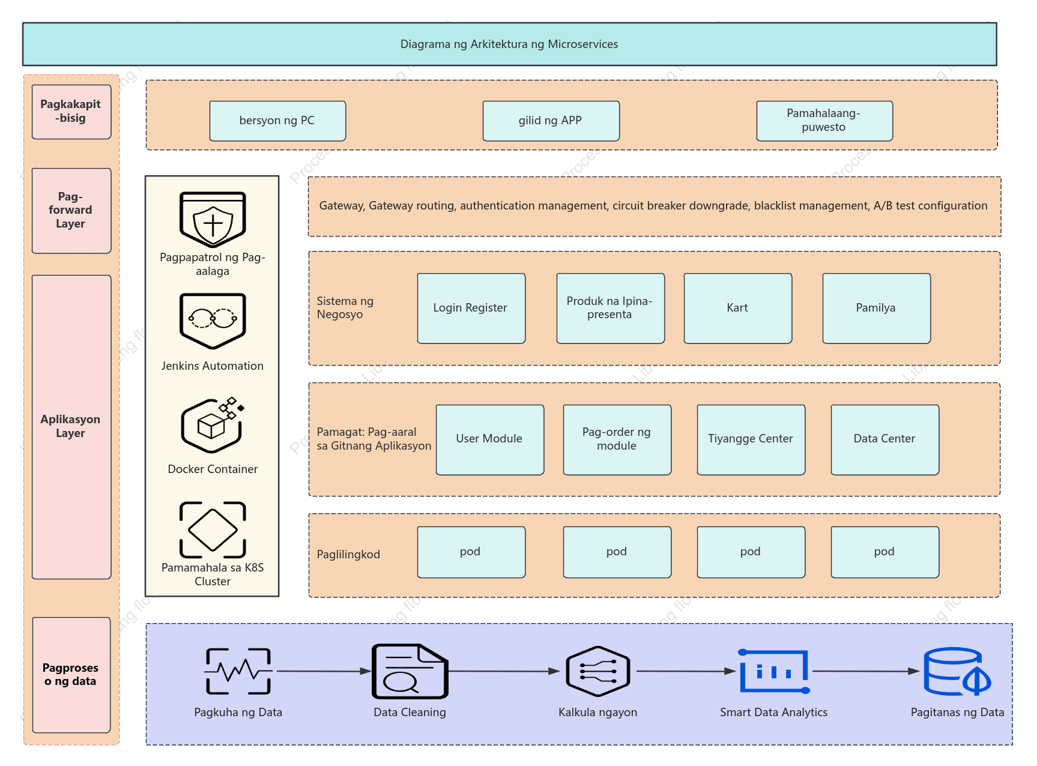Click the Kalkula ngayon caption
1037x766 pixels.
click(x=597, y=713)
